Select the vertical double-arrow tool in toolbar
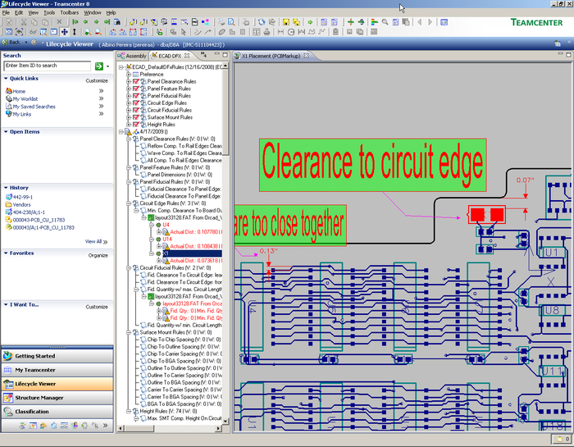This screenshot has width=574, height=447. (x=75, y=32)
